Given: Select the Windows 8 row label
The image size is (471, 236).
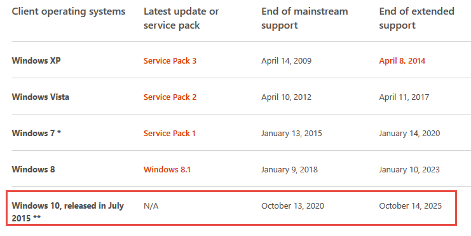Looking at the screenshot, I should point(33,170).
